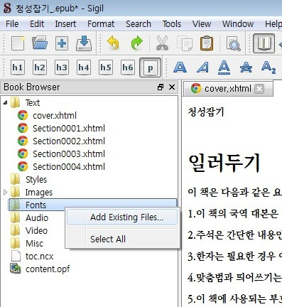Select Section0004.xhtml in Book Browser
The image size is (282, 307).
tap(69, 167)
